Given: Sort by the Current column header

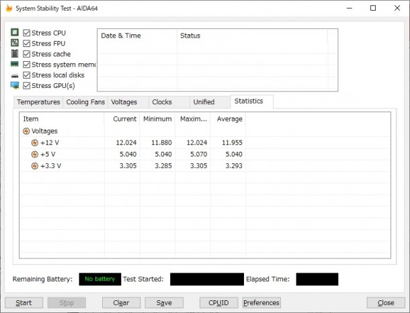Looking at the screenshot, I should [x=122, y=119].
